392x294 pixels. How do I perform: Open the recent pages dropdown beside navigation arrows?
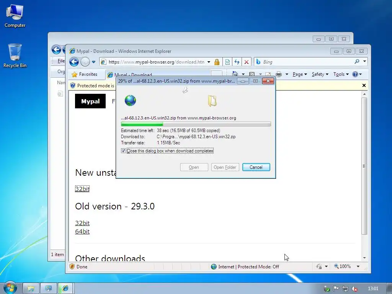[93, 62]
